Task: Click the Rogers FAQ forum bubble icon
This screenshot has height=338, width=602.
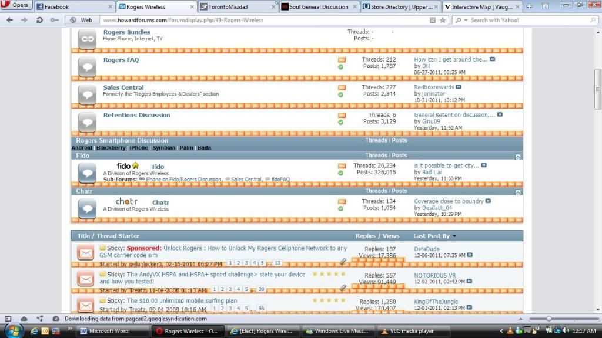Action: (x=87, y=67)
